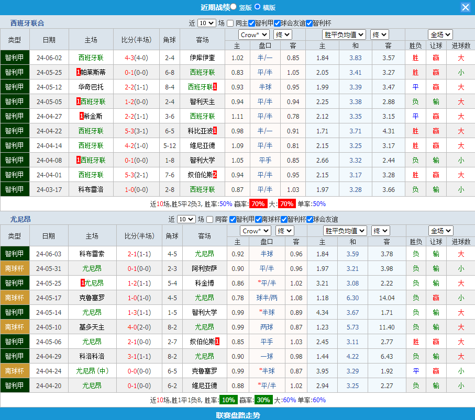Open match count dropdown in 西班牙联合 section
This screenshot has width=475, height=420.
click(206, 23)
